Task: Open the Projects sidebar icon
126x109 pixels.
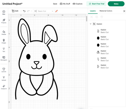Action: coord(4,20)
